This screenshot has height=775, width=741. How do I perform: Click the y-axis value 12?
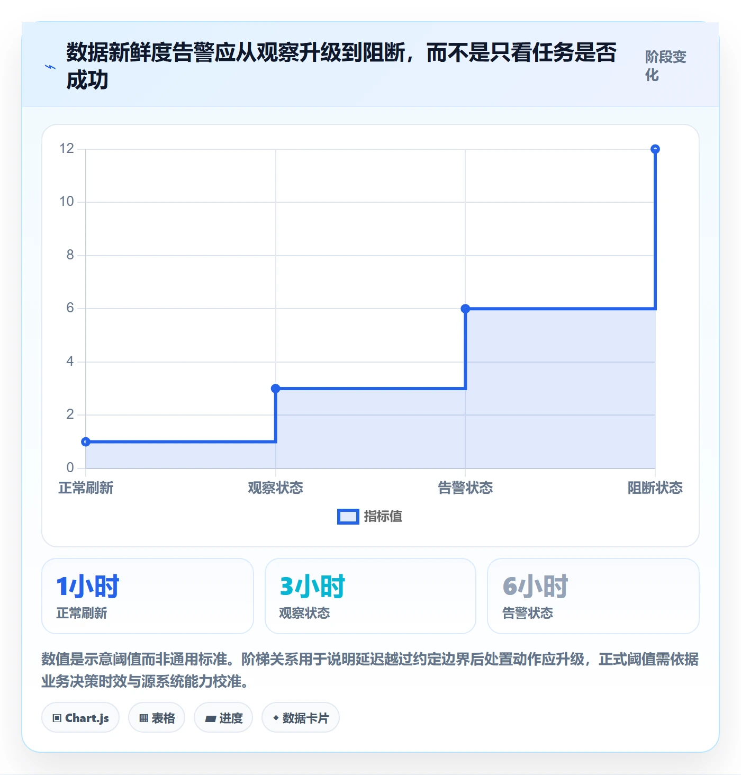pyautogui.click(x=67, y=149)
